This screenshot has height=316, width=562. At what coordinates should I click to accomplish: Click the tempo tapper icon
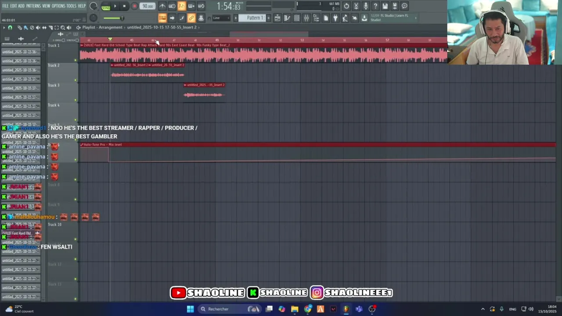(x=345, y=18)
